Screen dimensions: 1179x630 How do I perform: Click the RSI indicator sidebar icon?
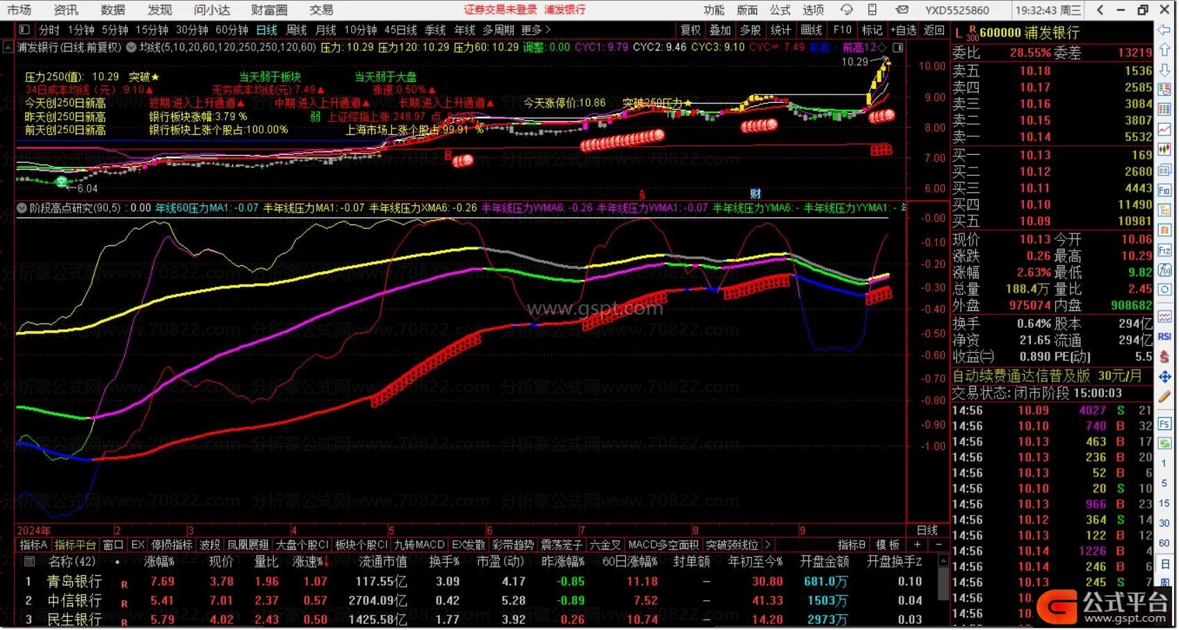pyautogui.click(x=1164, y=336)
